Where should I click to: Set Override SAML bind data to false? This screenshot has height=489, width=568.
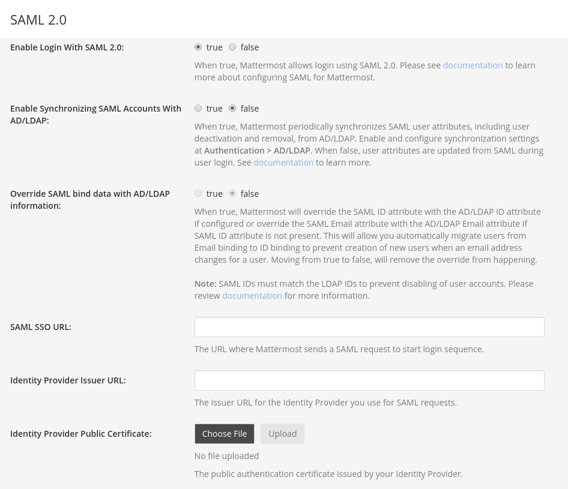232,193
